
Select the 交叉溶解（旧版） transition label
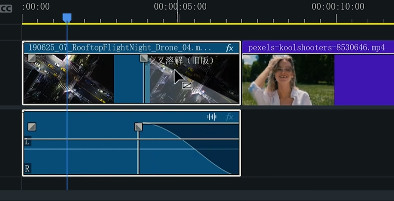(181, 60)
